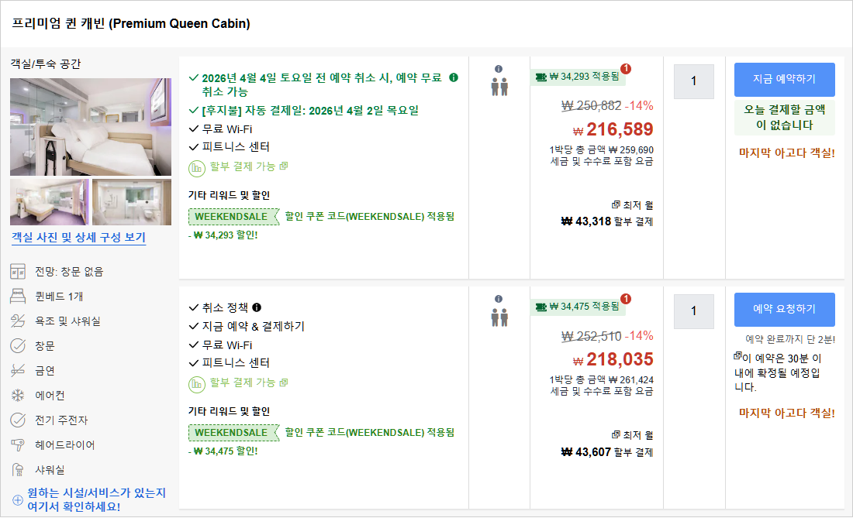This screenshot has height=518, width=853.
Task: Open the large main room photo
Action: [91, 127]
